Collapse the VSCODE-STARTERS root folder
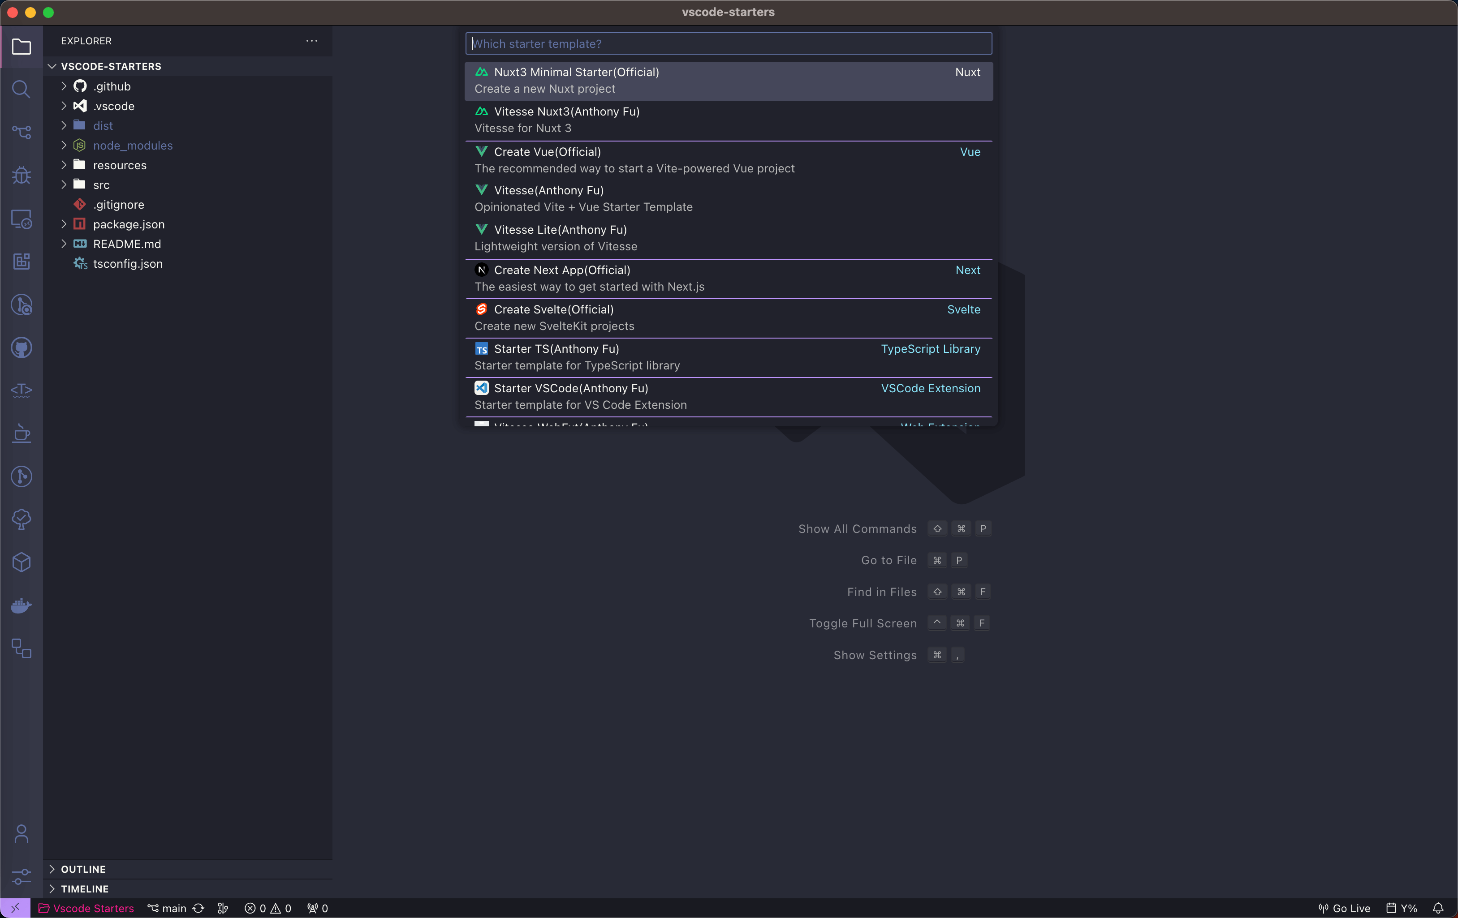The height and width of the screenshot is (918, 1458). (111, 66)
